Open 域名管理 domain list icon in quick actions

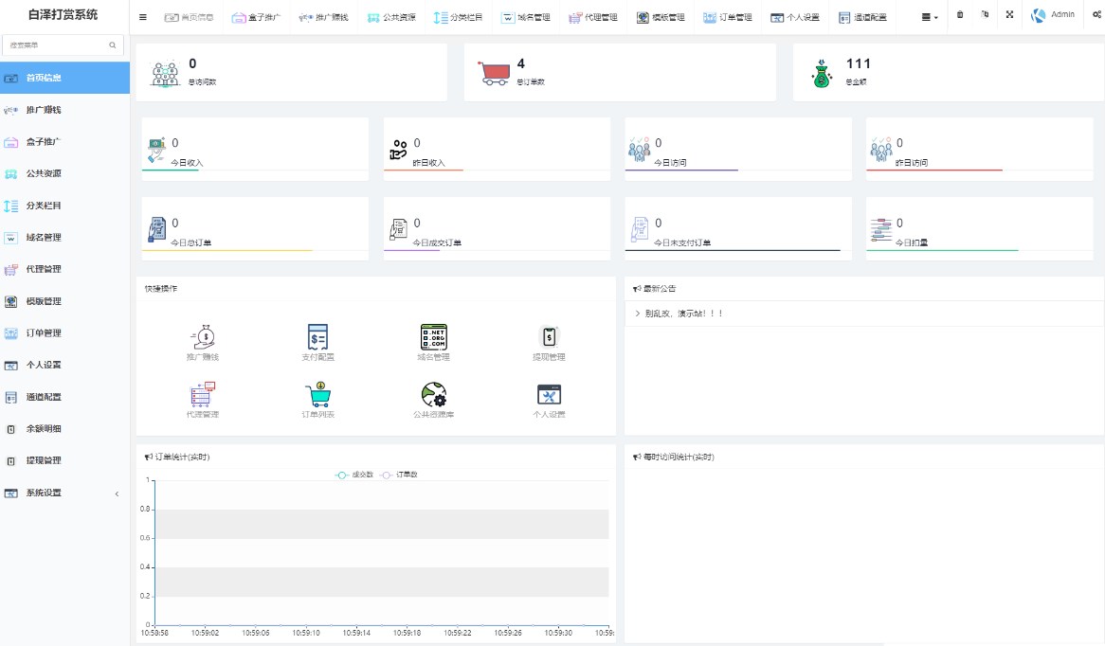coord(433,337)
